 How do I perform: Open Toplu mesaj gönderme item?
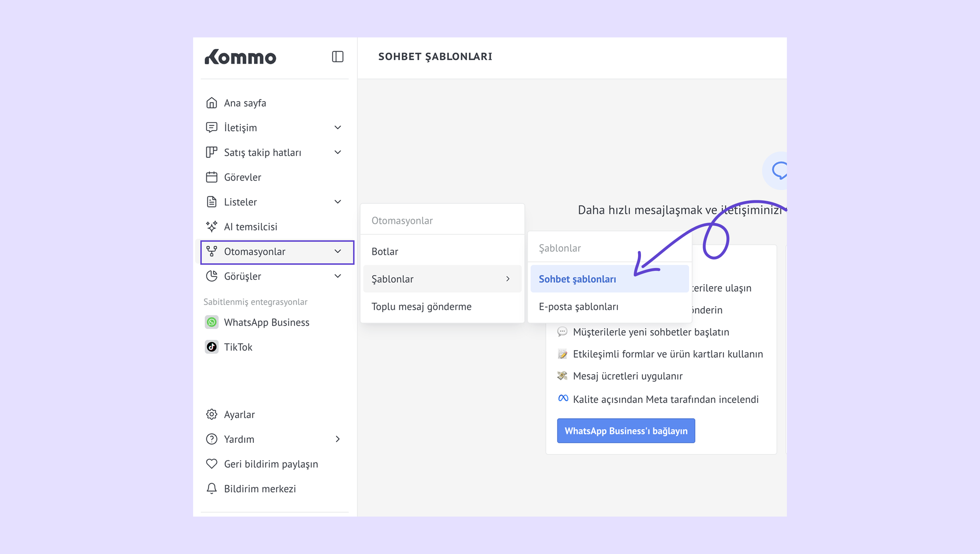[x=422, y=306]
